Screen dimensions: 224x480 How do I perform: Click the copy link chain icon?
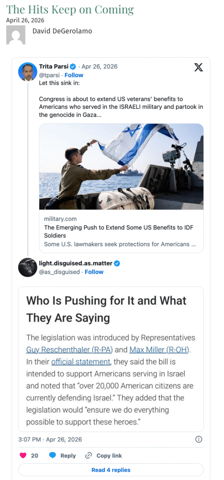tap(89, 456)
